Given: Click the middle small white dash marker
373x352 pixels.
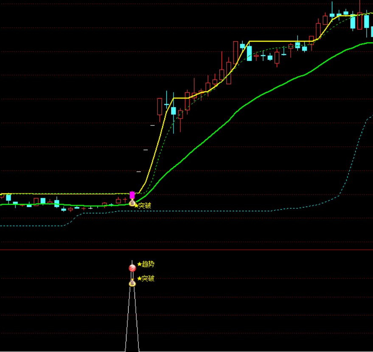Looking at the screenshot, I should [x=146, y=150].
